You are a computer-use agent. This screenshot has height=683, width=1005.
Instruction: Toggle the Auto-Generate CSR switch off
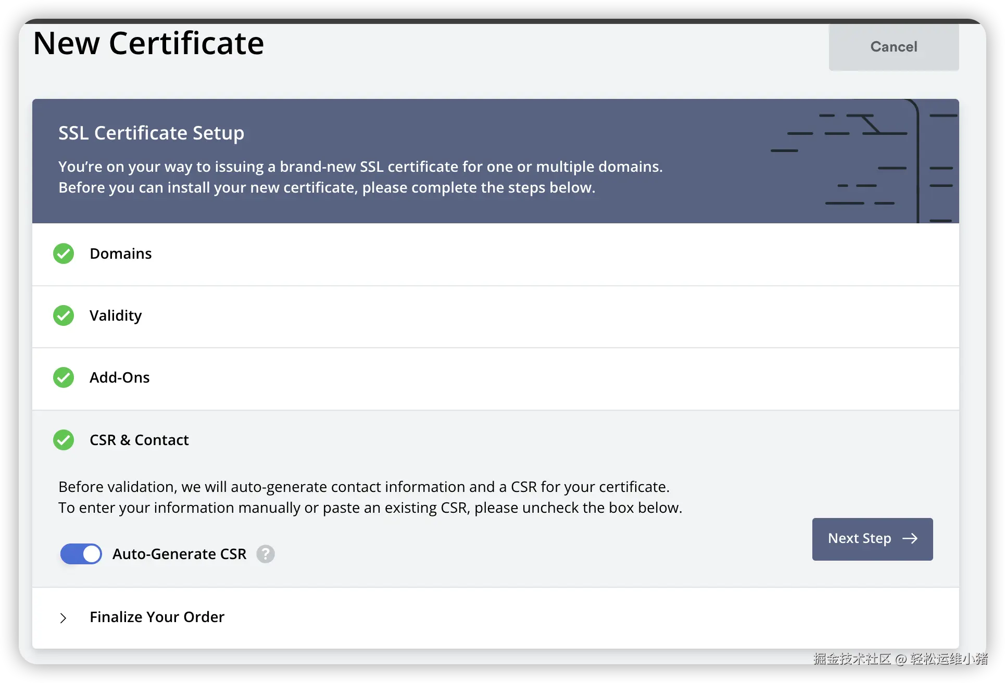(x=81, y=554)
